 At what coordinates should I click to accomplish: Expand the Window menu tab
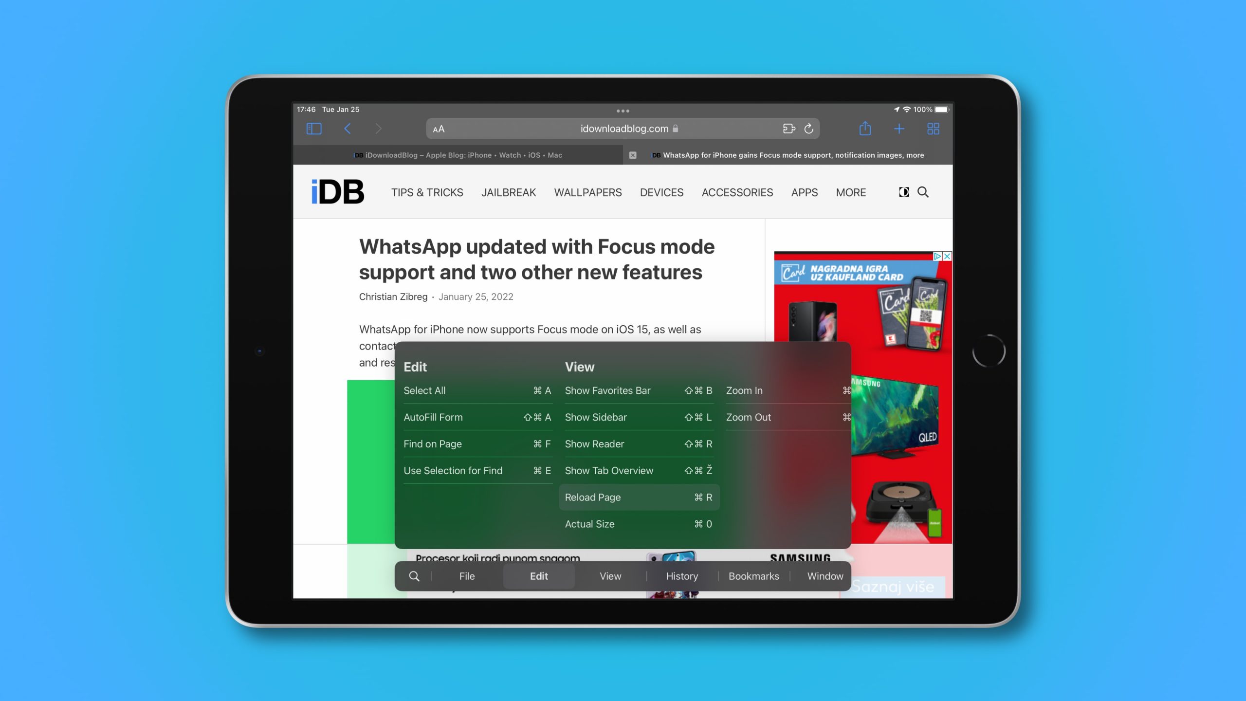(823, 575)
